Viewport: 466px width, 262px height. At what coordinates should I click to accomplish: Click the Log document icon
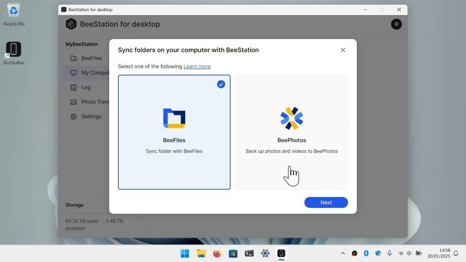point(73,87)
